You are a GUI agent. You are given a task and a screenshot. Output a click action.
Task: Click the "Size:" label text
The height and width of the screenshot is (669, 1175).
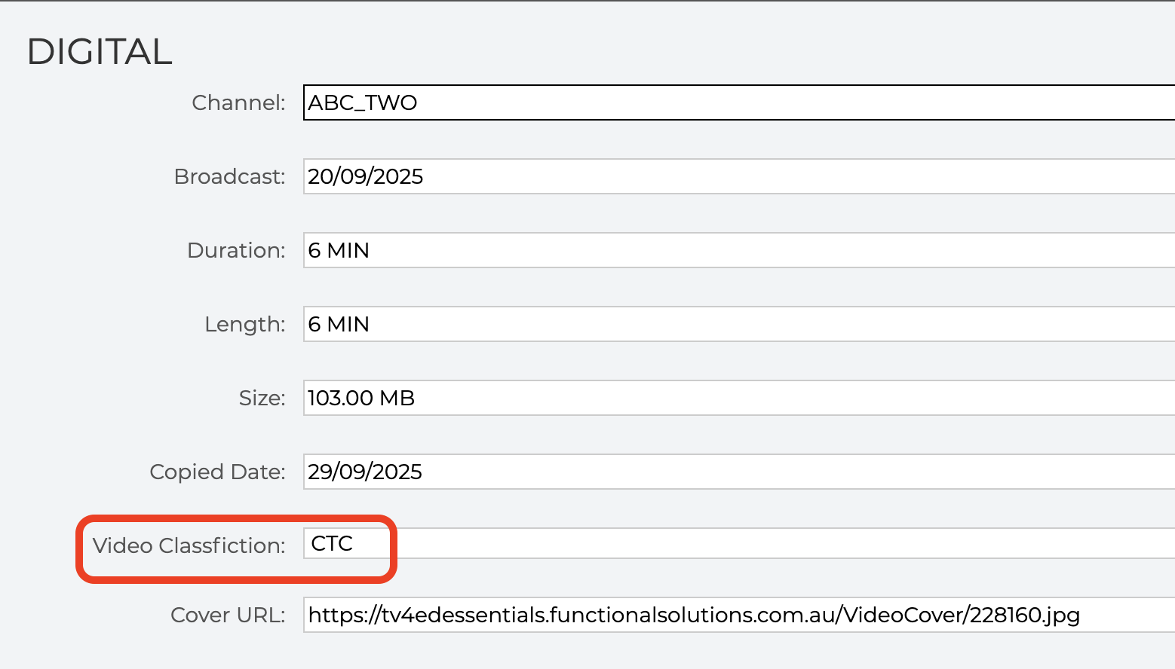[262, 398]
